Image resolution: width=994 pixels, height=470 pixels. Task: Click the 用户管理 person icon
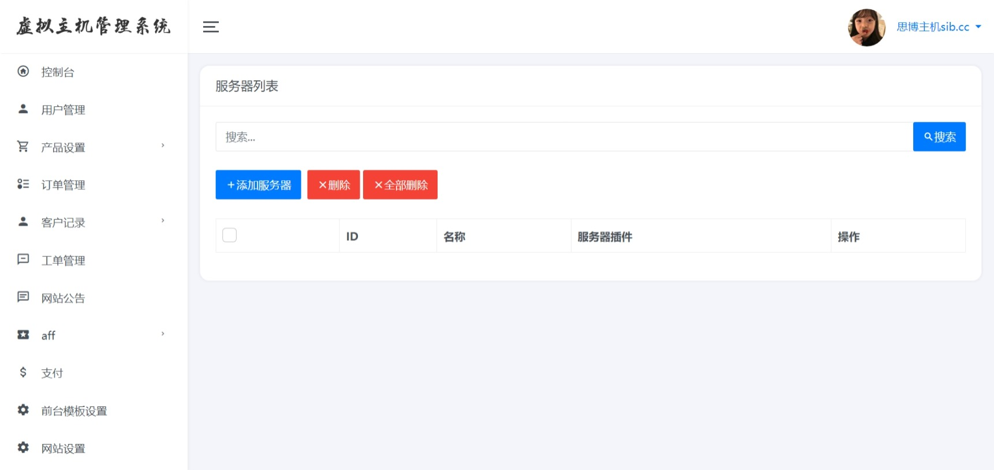tap(23, 109)
